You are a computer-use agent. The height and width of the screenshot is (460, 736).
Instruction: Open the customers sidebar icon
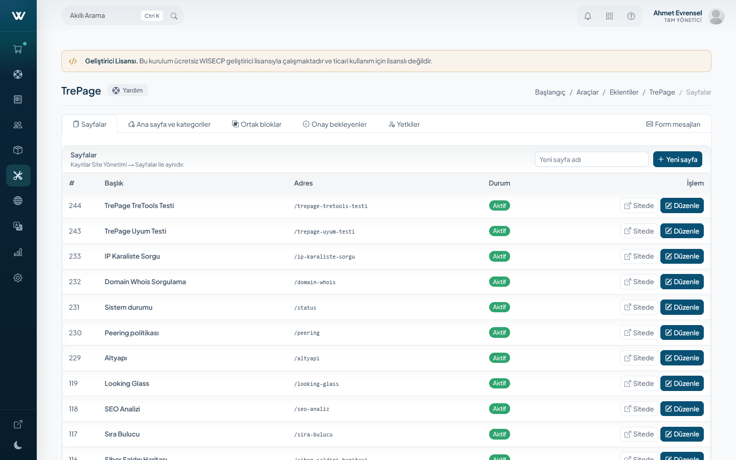(18, 125)
